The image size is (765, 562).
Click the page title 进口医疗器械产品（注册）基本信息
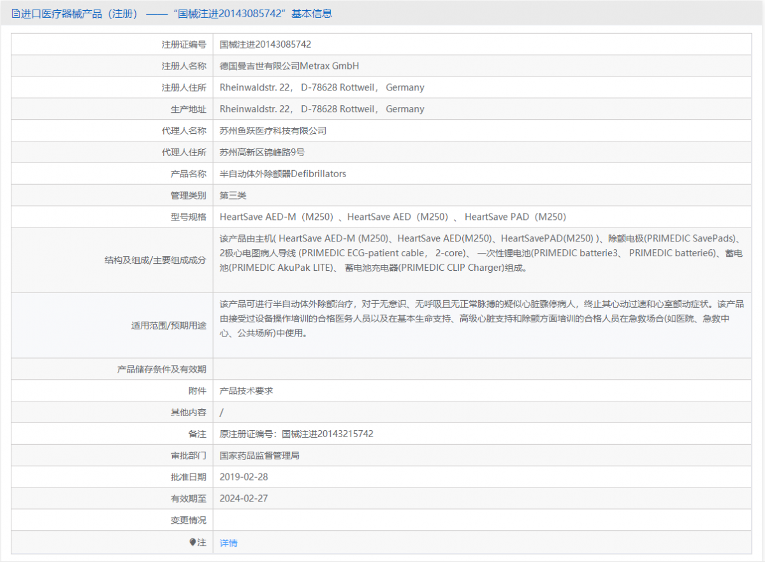point(176,13)
